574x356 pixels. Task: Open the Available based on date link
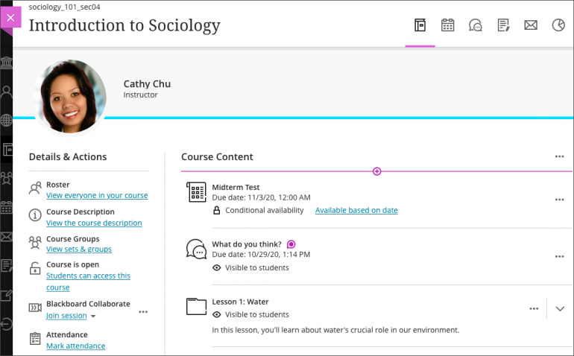pyautogui.click(x=356, y=211)
